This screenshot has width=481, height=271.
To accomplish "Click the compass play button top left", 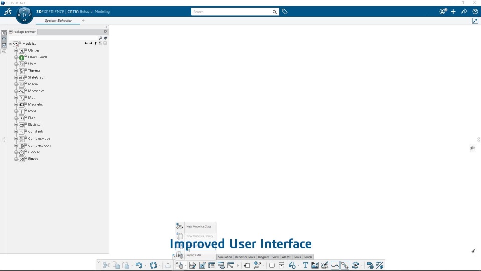I will 24,15.
